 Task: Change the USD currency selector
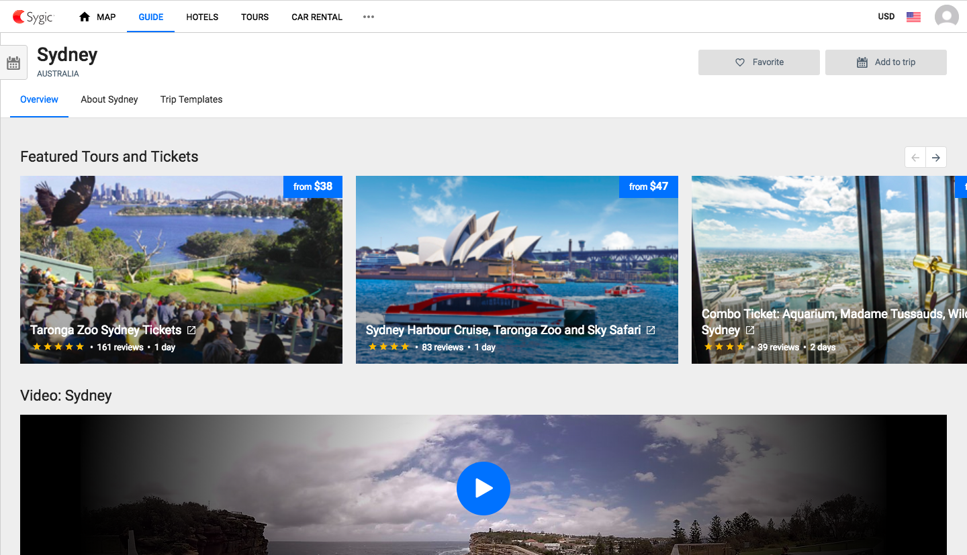[x=886, y=17]
